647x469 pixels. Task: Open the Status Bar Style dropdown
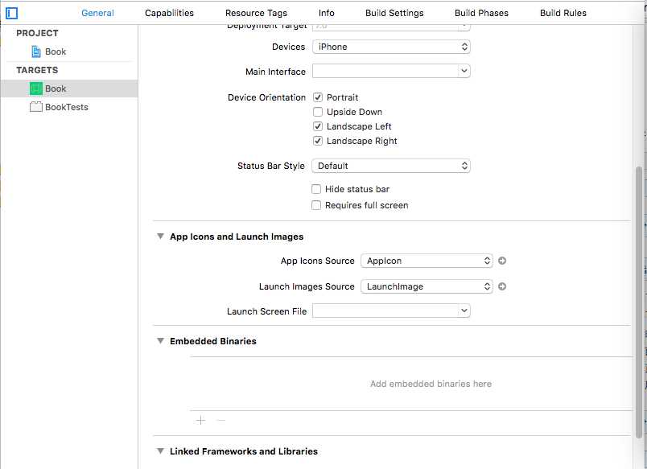click(x=390, y=166)
